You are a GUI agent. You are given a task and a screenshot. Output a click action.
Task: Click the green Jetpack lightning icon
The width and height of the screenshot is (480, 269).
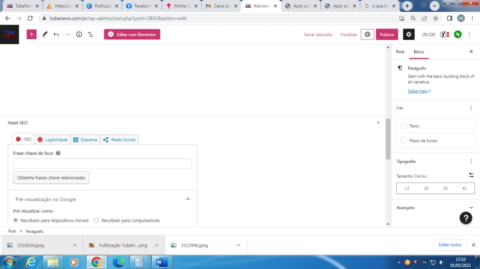[x=458, y=34]
